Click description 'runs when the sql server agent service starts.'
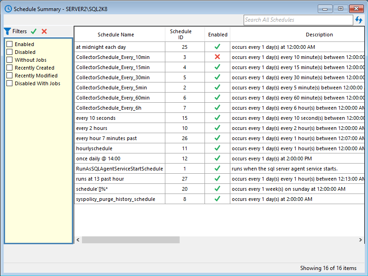 [x=285, y=169]
